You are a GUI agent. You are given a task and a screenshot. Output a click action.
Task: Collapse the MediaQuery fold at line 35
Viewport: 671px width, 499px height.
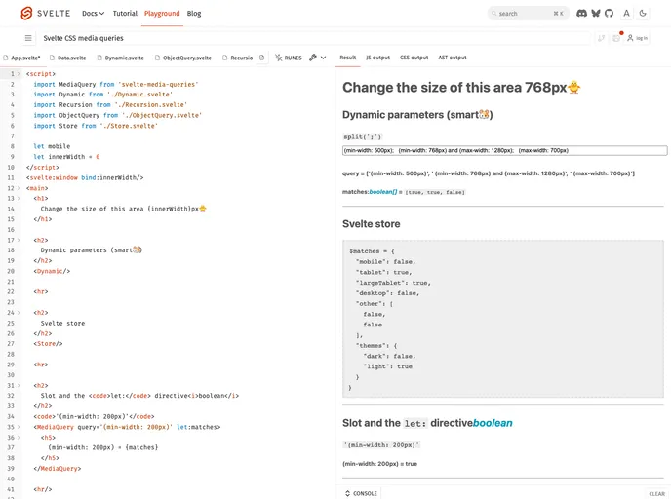click(x=19, y=427)
